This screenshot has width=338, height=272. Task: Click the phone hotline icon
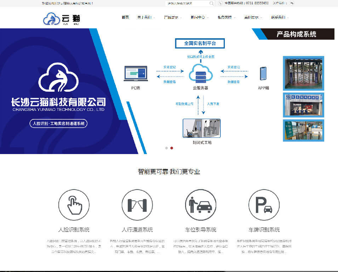[x=220, y=3]
